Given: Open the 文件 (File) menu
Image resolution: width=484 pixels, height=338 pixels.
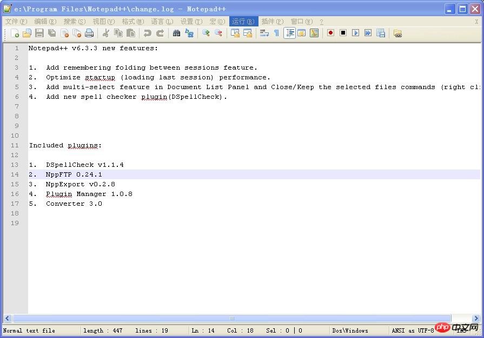Looking at the screenshot, I should [x=15, y=22].
